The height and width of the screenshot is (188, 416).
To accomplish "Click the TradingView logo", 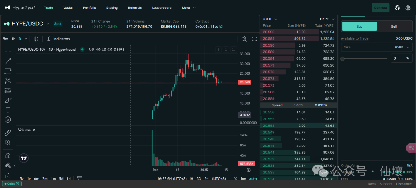I will point(24,158).
